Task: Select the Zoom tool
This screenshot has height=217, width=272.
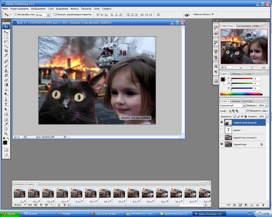Action: [x=6, y=134]
